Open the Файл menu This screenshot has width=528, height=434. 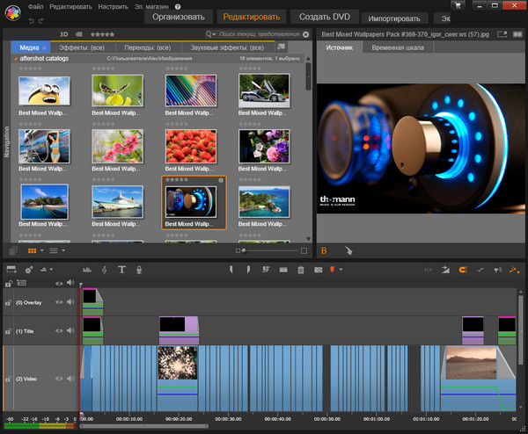click(x=35, y=6)
